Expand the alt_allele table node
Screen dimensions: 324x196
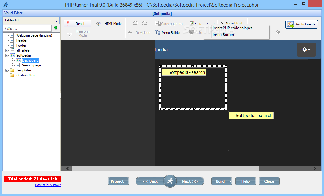tap(7, 50)
